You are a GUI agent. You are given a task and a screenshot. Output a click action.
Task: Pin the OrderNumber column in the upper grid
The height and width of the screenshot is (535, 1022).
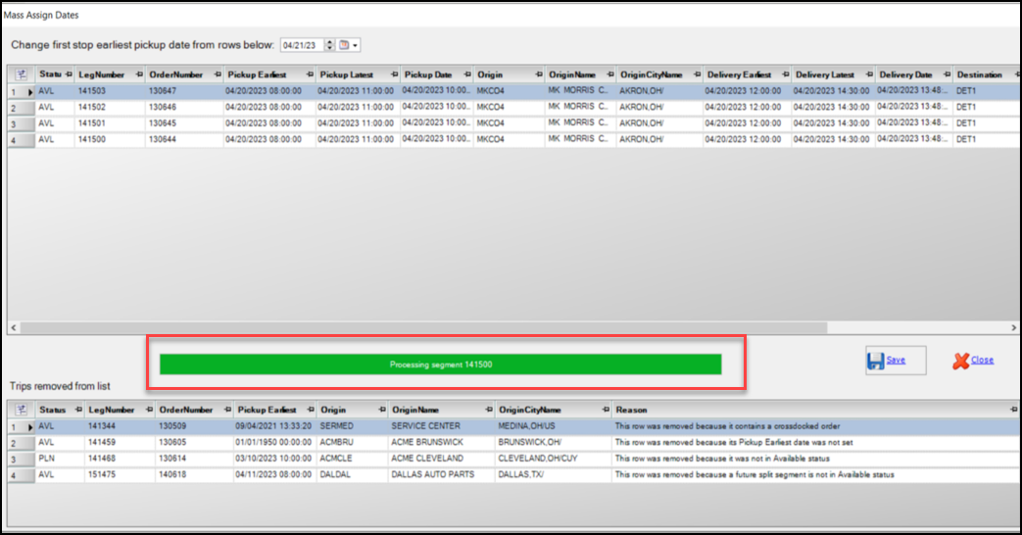(218, 74)
